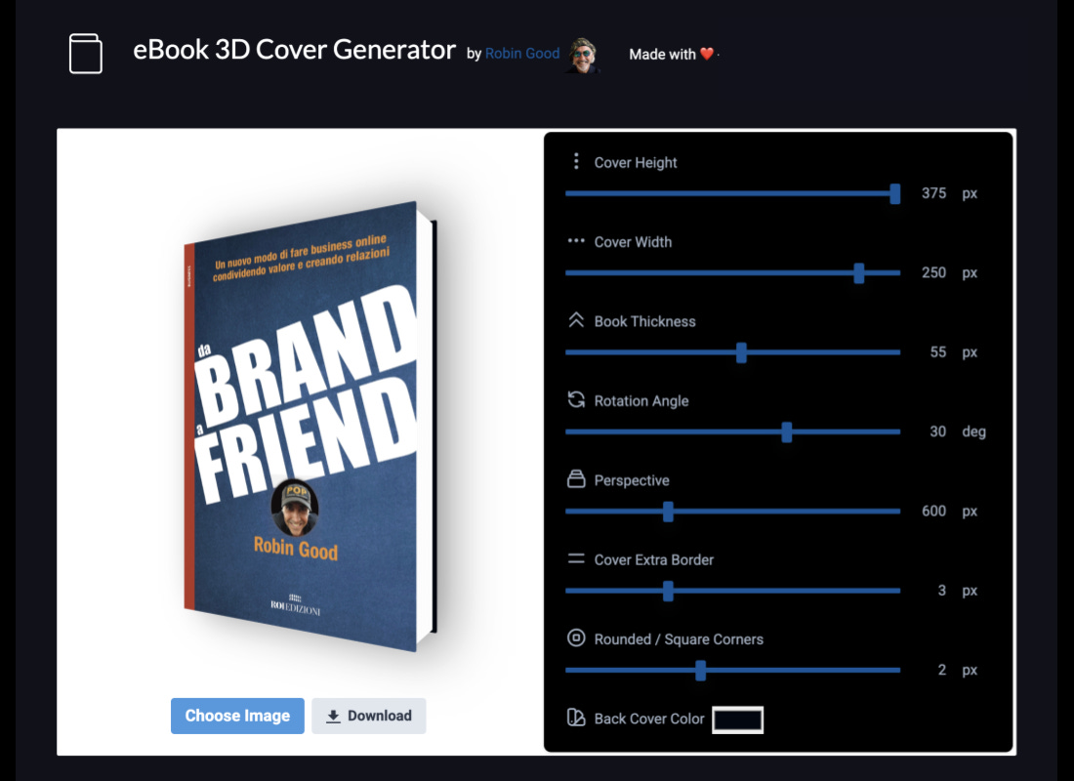Click the deg unit next to 30
Viewport: 1074px width, 781px height.
pyautogui.click(x=974, y=432)
